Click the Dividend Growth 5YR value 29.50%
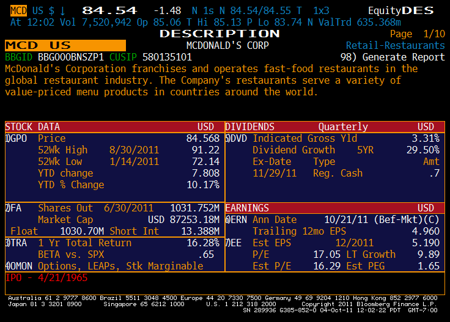This screenshot has width=450, height=322. 423,150
